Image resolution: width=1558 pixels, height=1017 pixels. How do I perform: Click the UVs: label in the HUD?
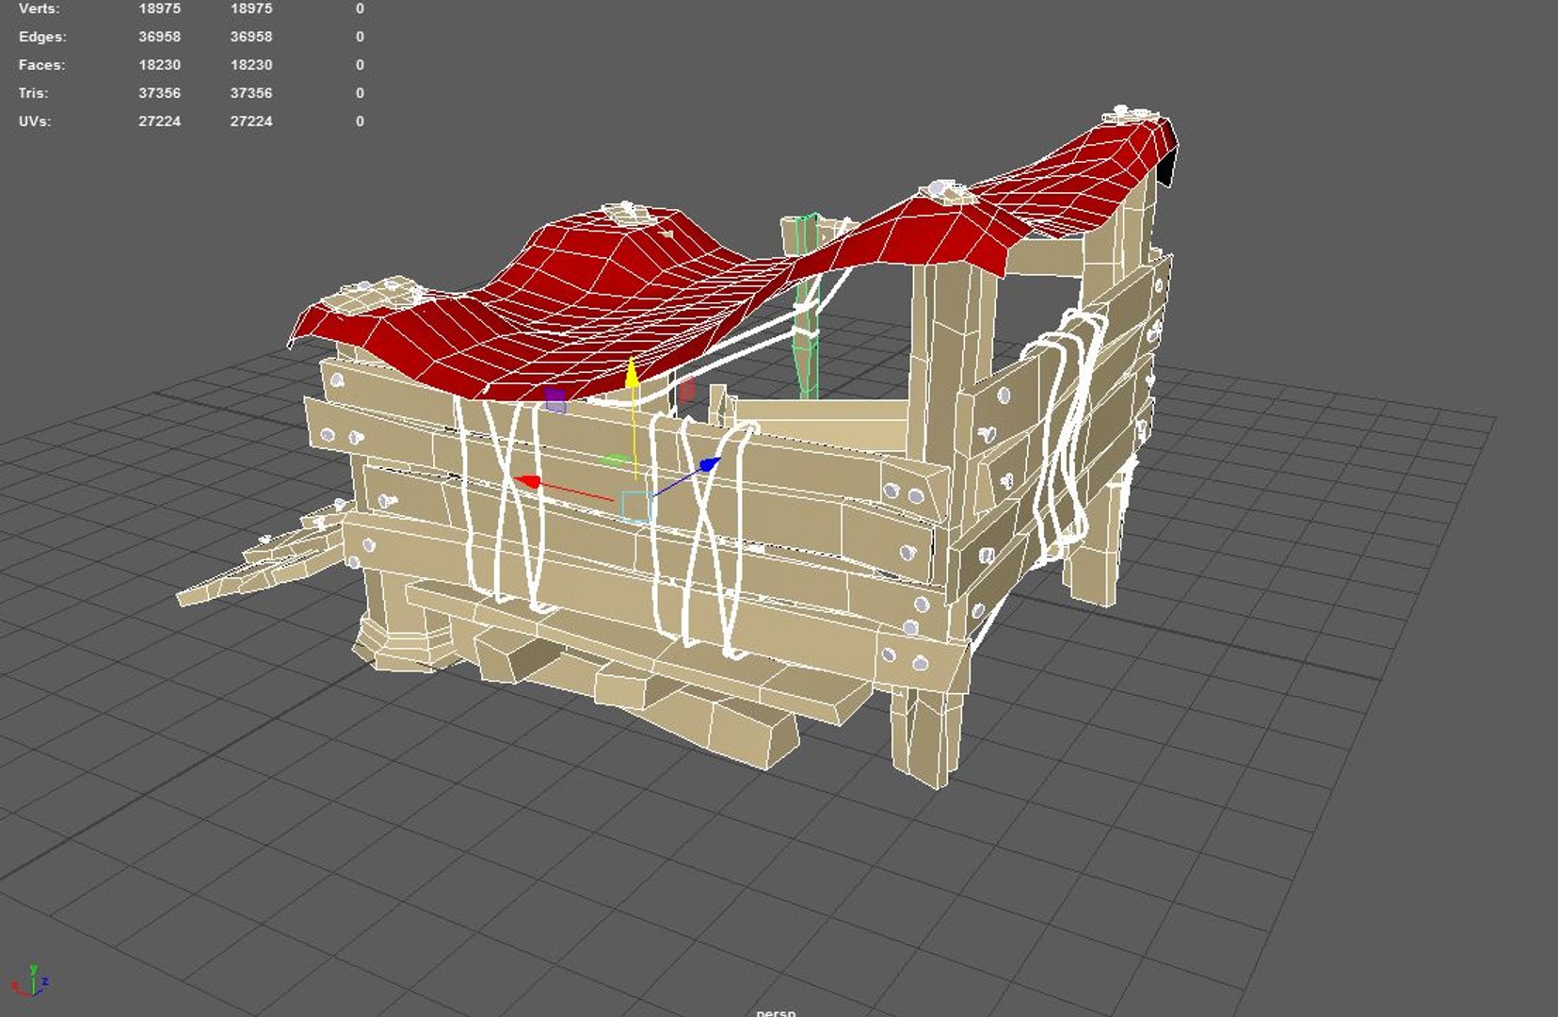point(35,121)
